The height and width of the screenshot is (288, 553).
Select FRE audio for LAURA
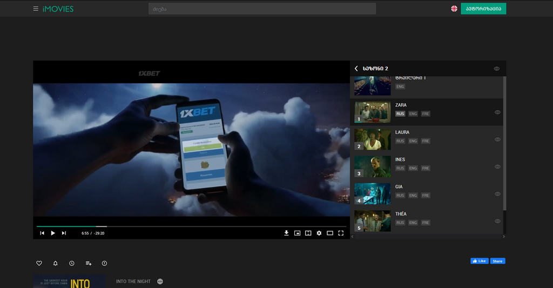(x=426, y=141)
